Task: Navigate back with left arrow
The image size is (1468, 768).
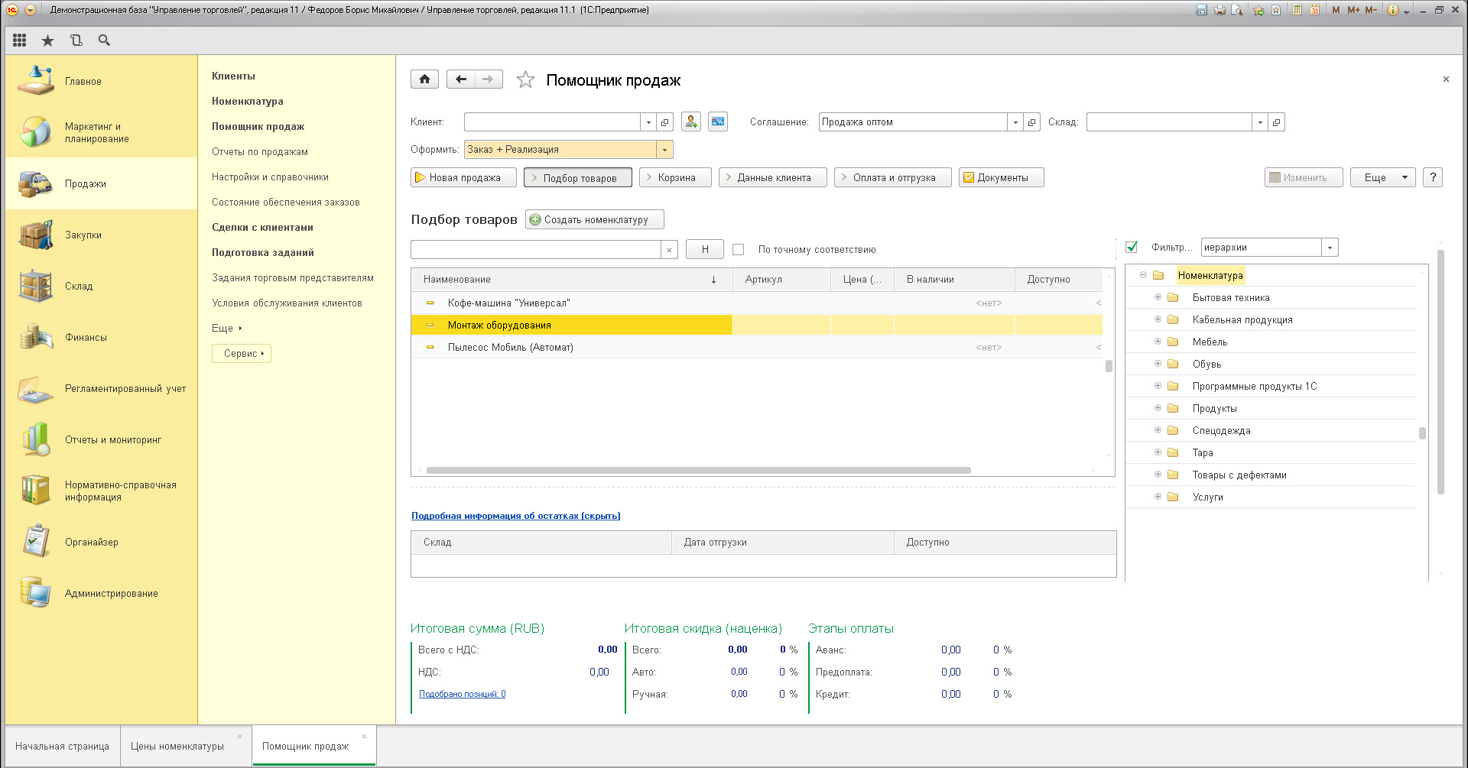Action: point(461,79)
